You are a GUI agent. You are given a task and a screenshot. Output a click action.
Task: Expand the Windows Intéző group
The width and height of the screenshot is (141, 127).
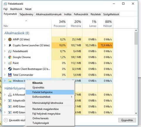pyautogui.click(x=5, y=81)
